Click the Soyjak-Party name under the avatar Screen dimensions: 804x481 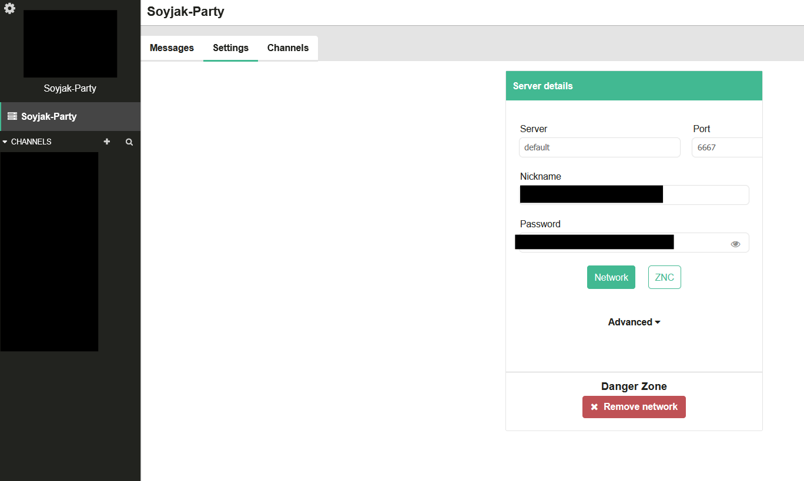70,89
